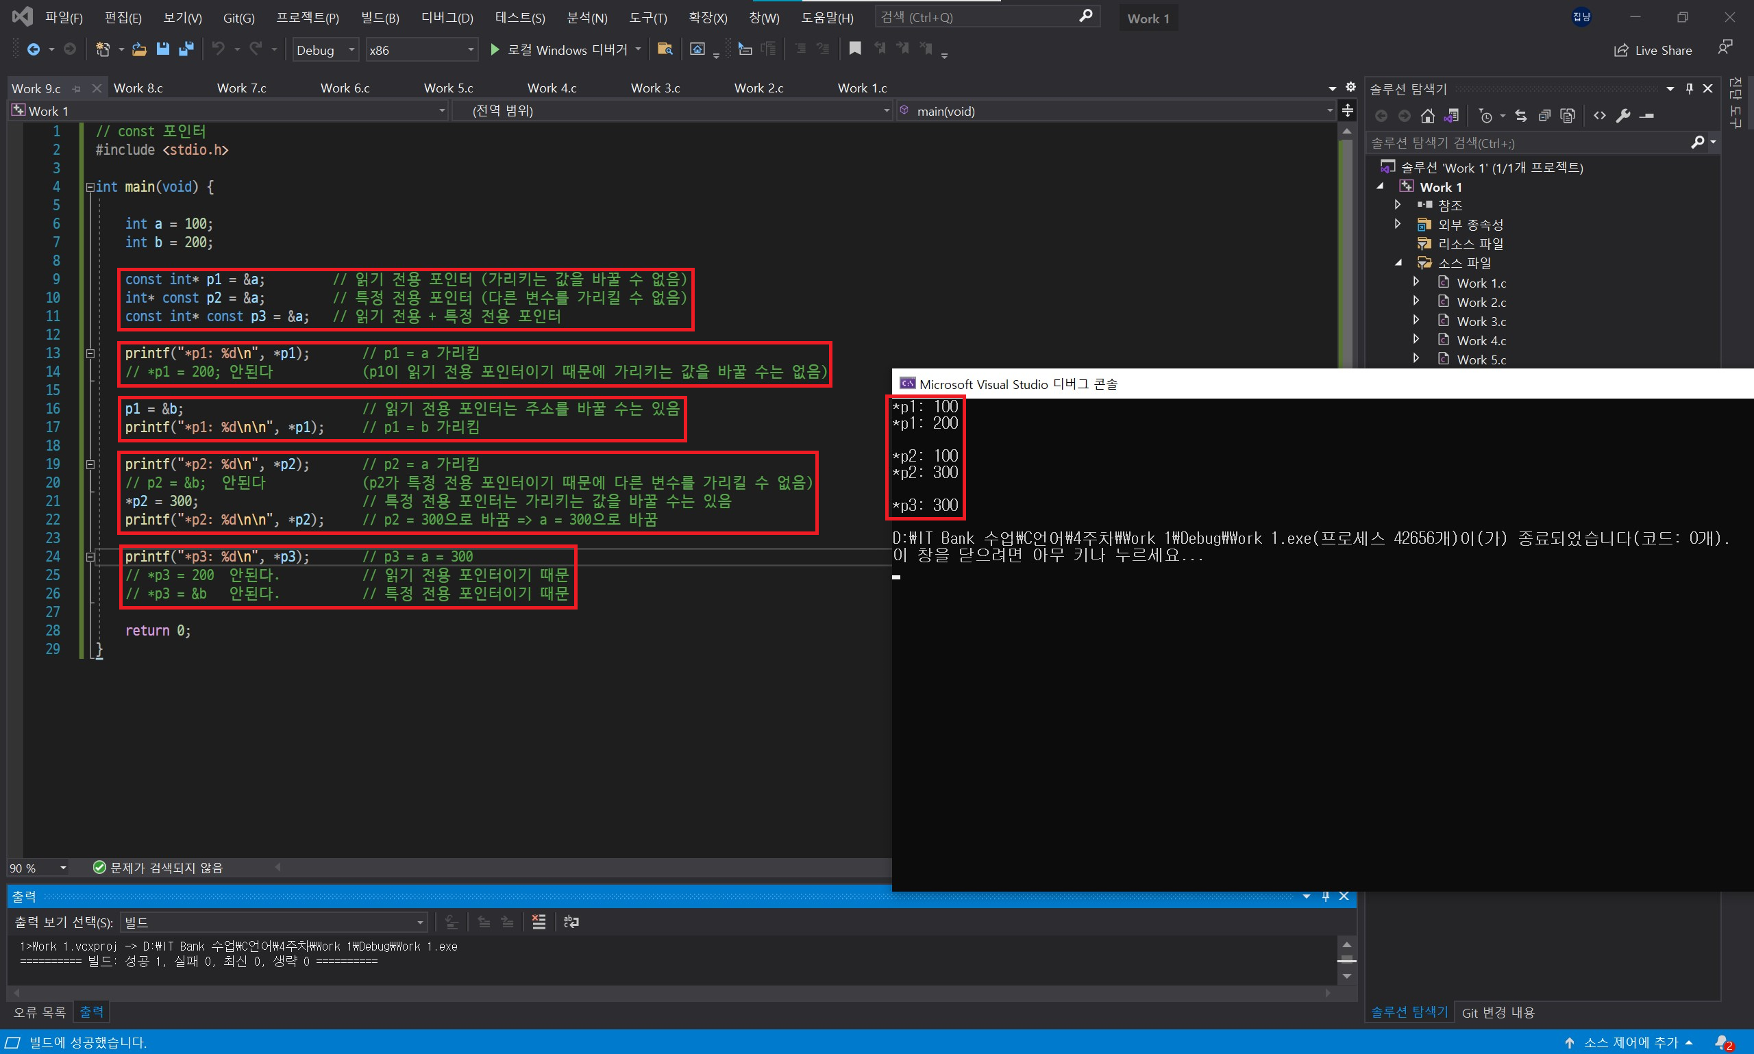Collapse the main function code fold
Image resolution: width=1754 pixels, height=1054 pixels.
coord(90,187)
